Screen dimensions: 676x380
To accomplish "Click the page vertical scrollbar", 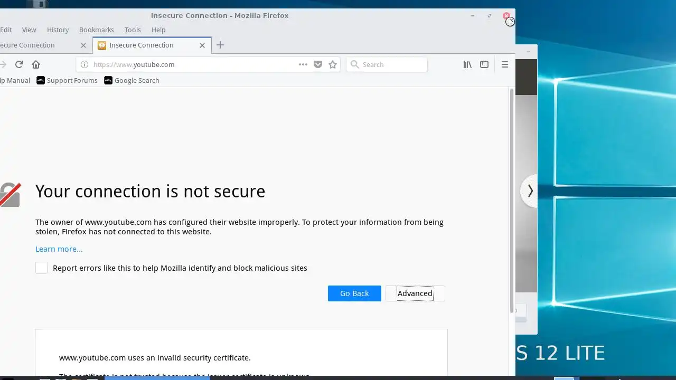I will (x=512, y=201).
